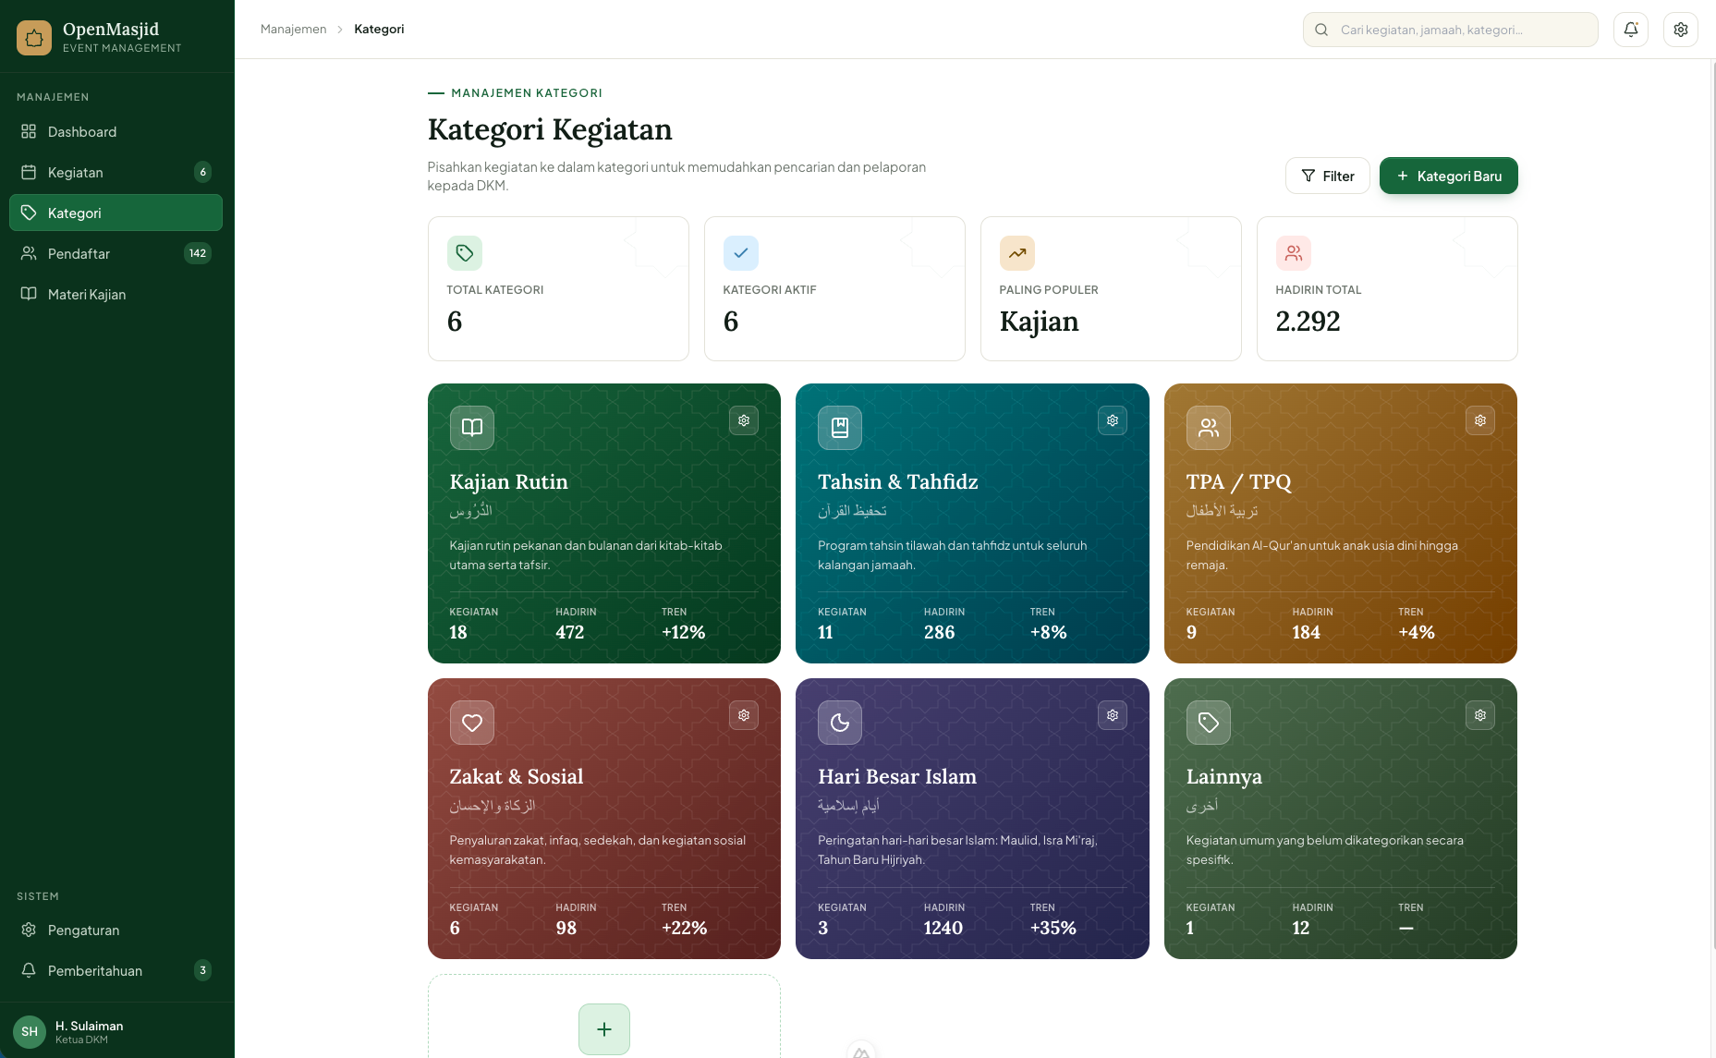Click Manajemen breadcrumb link

[293, 30]
